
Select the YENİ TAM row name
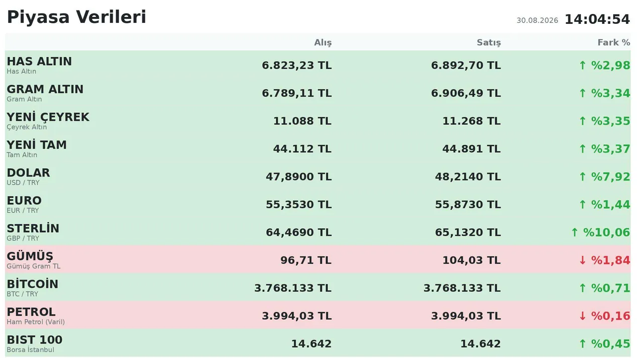pyautogui.click(x=37, y=145)
